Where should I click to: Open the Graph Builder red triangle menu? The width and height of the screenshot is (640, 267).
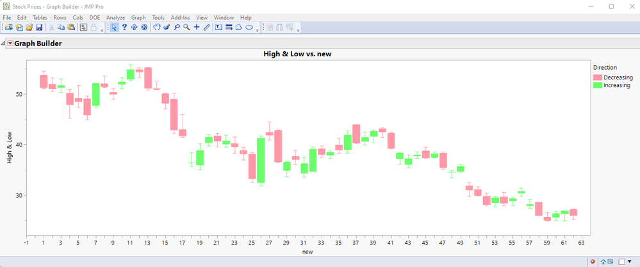click(10, 43)
